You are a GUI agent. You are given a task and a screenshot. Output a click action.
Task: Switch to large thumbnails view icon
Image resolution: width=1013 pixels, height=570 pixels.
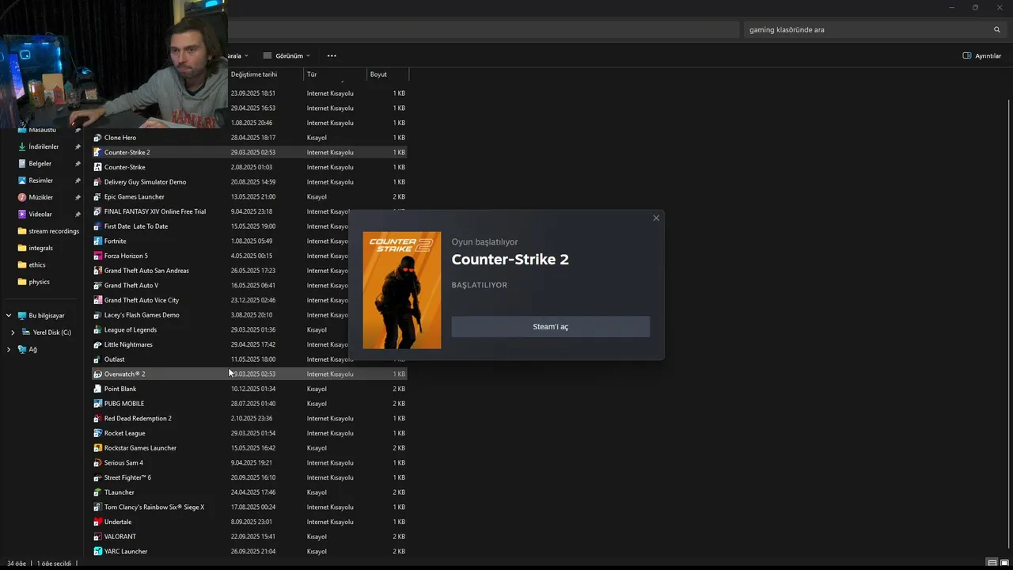[x=1004, y=563]
